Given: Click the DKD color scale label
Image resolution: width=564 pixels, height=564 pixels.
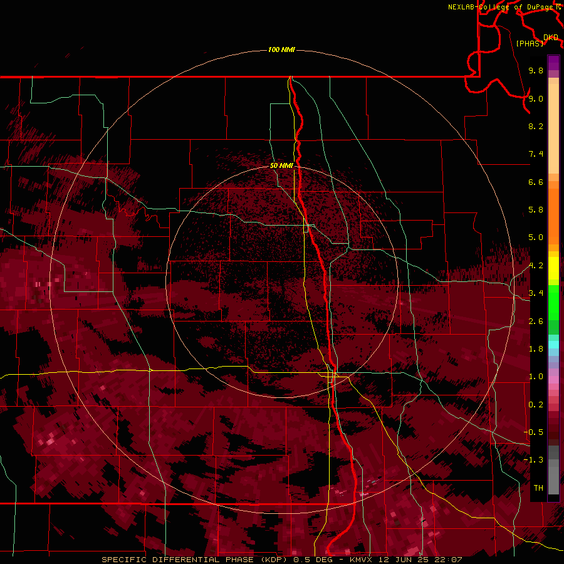Looking at the screenshot, I should 551,37.
